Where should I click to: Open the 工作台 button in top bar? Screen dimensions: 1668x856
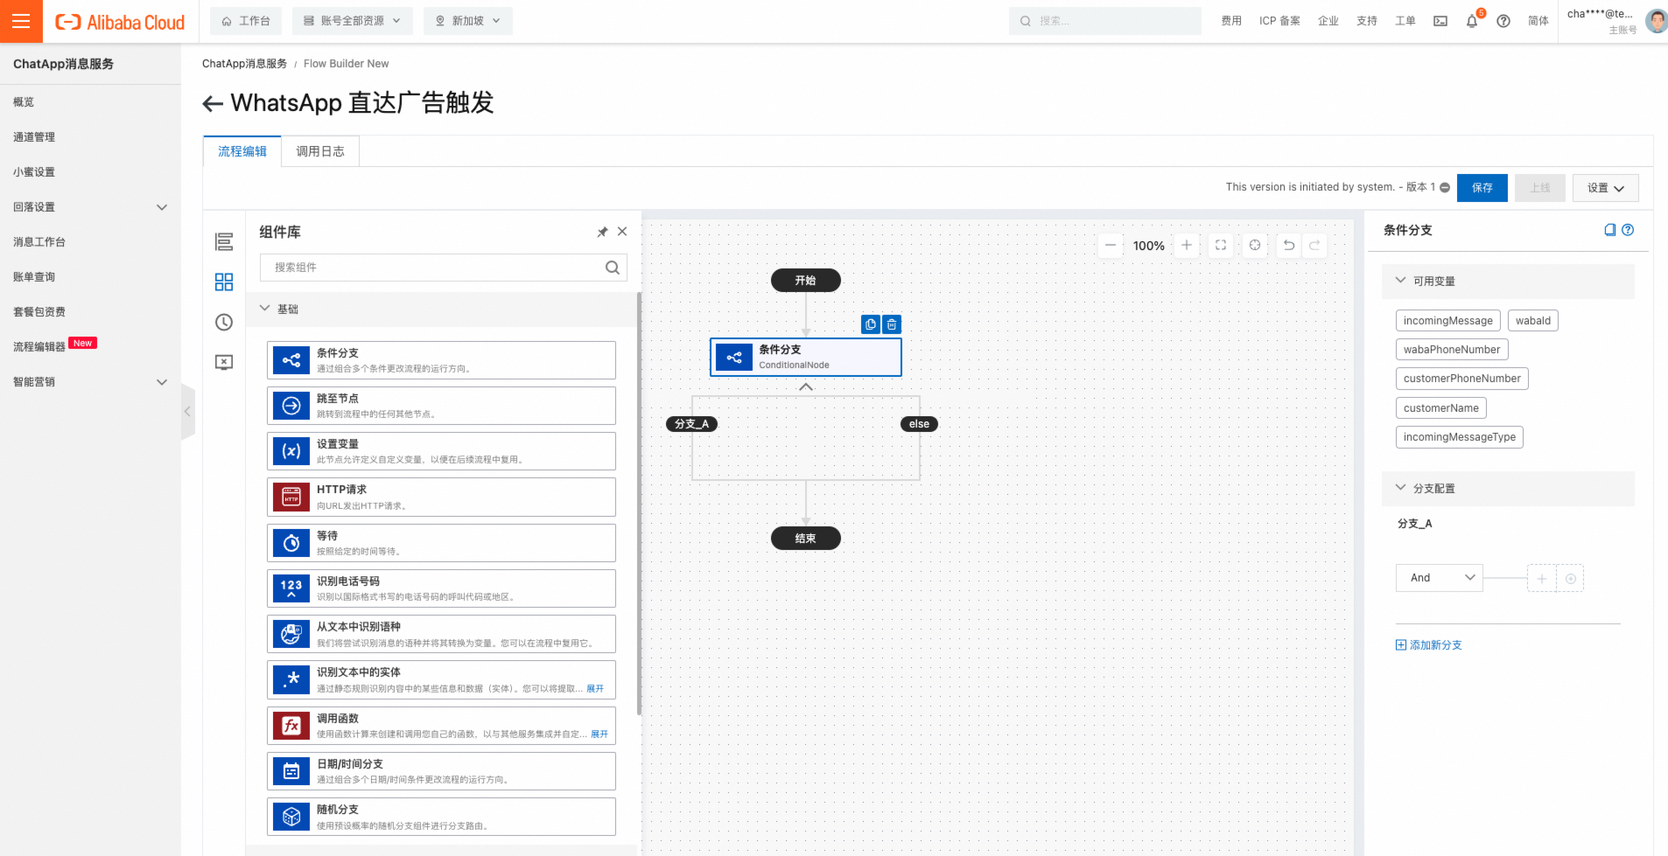(246, 21)
